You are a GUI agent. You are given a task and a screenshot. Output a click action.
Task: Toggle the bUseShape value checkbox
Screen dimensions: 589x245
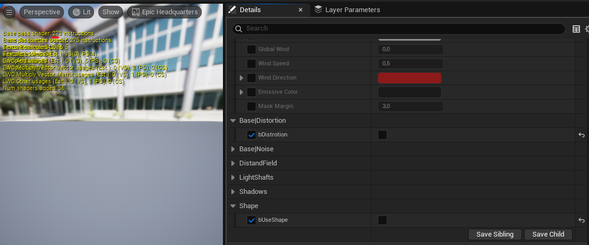pyautogui.click(x=382, y=220)
